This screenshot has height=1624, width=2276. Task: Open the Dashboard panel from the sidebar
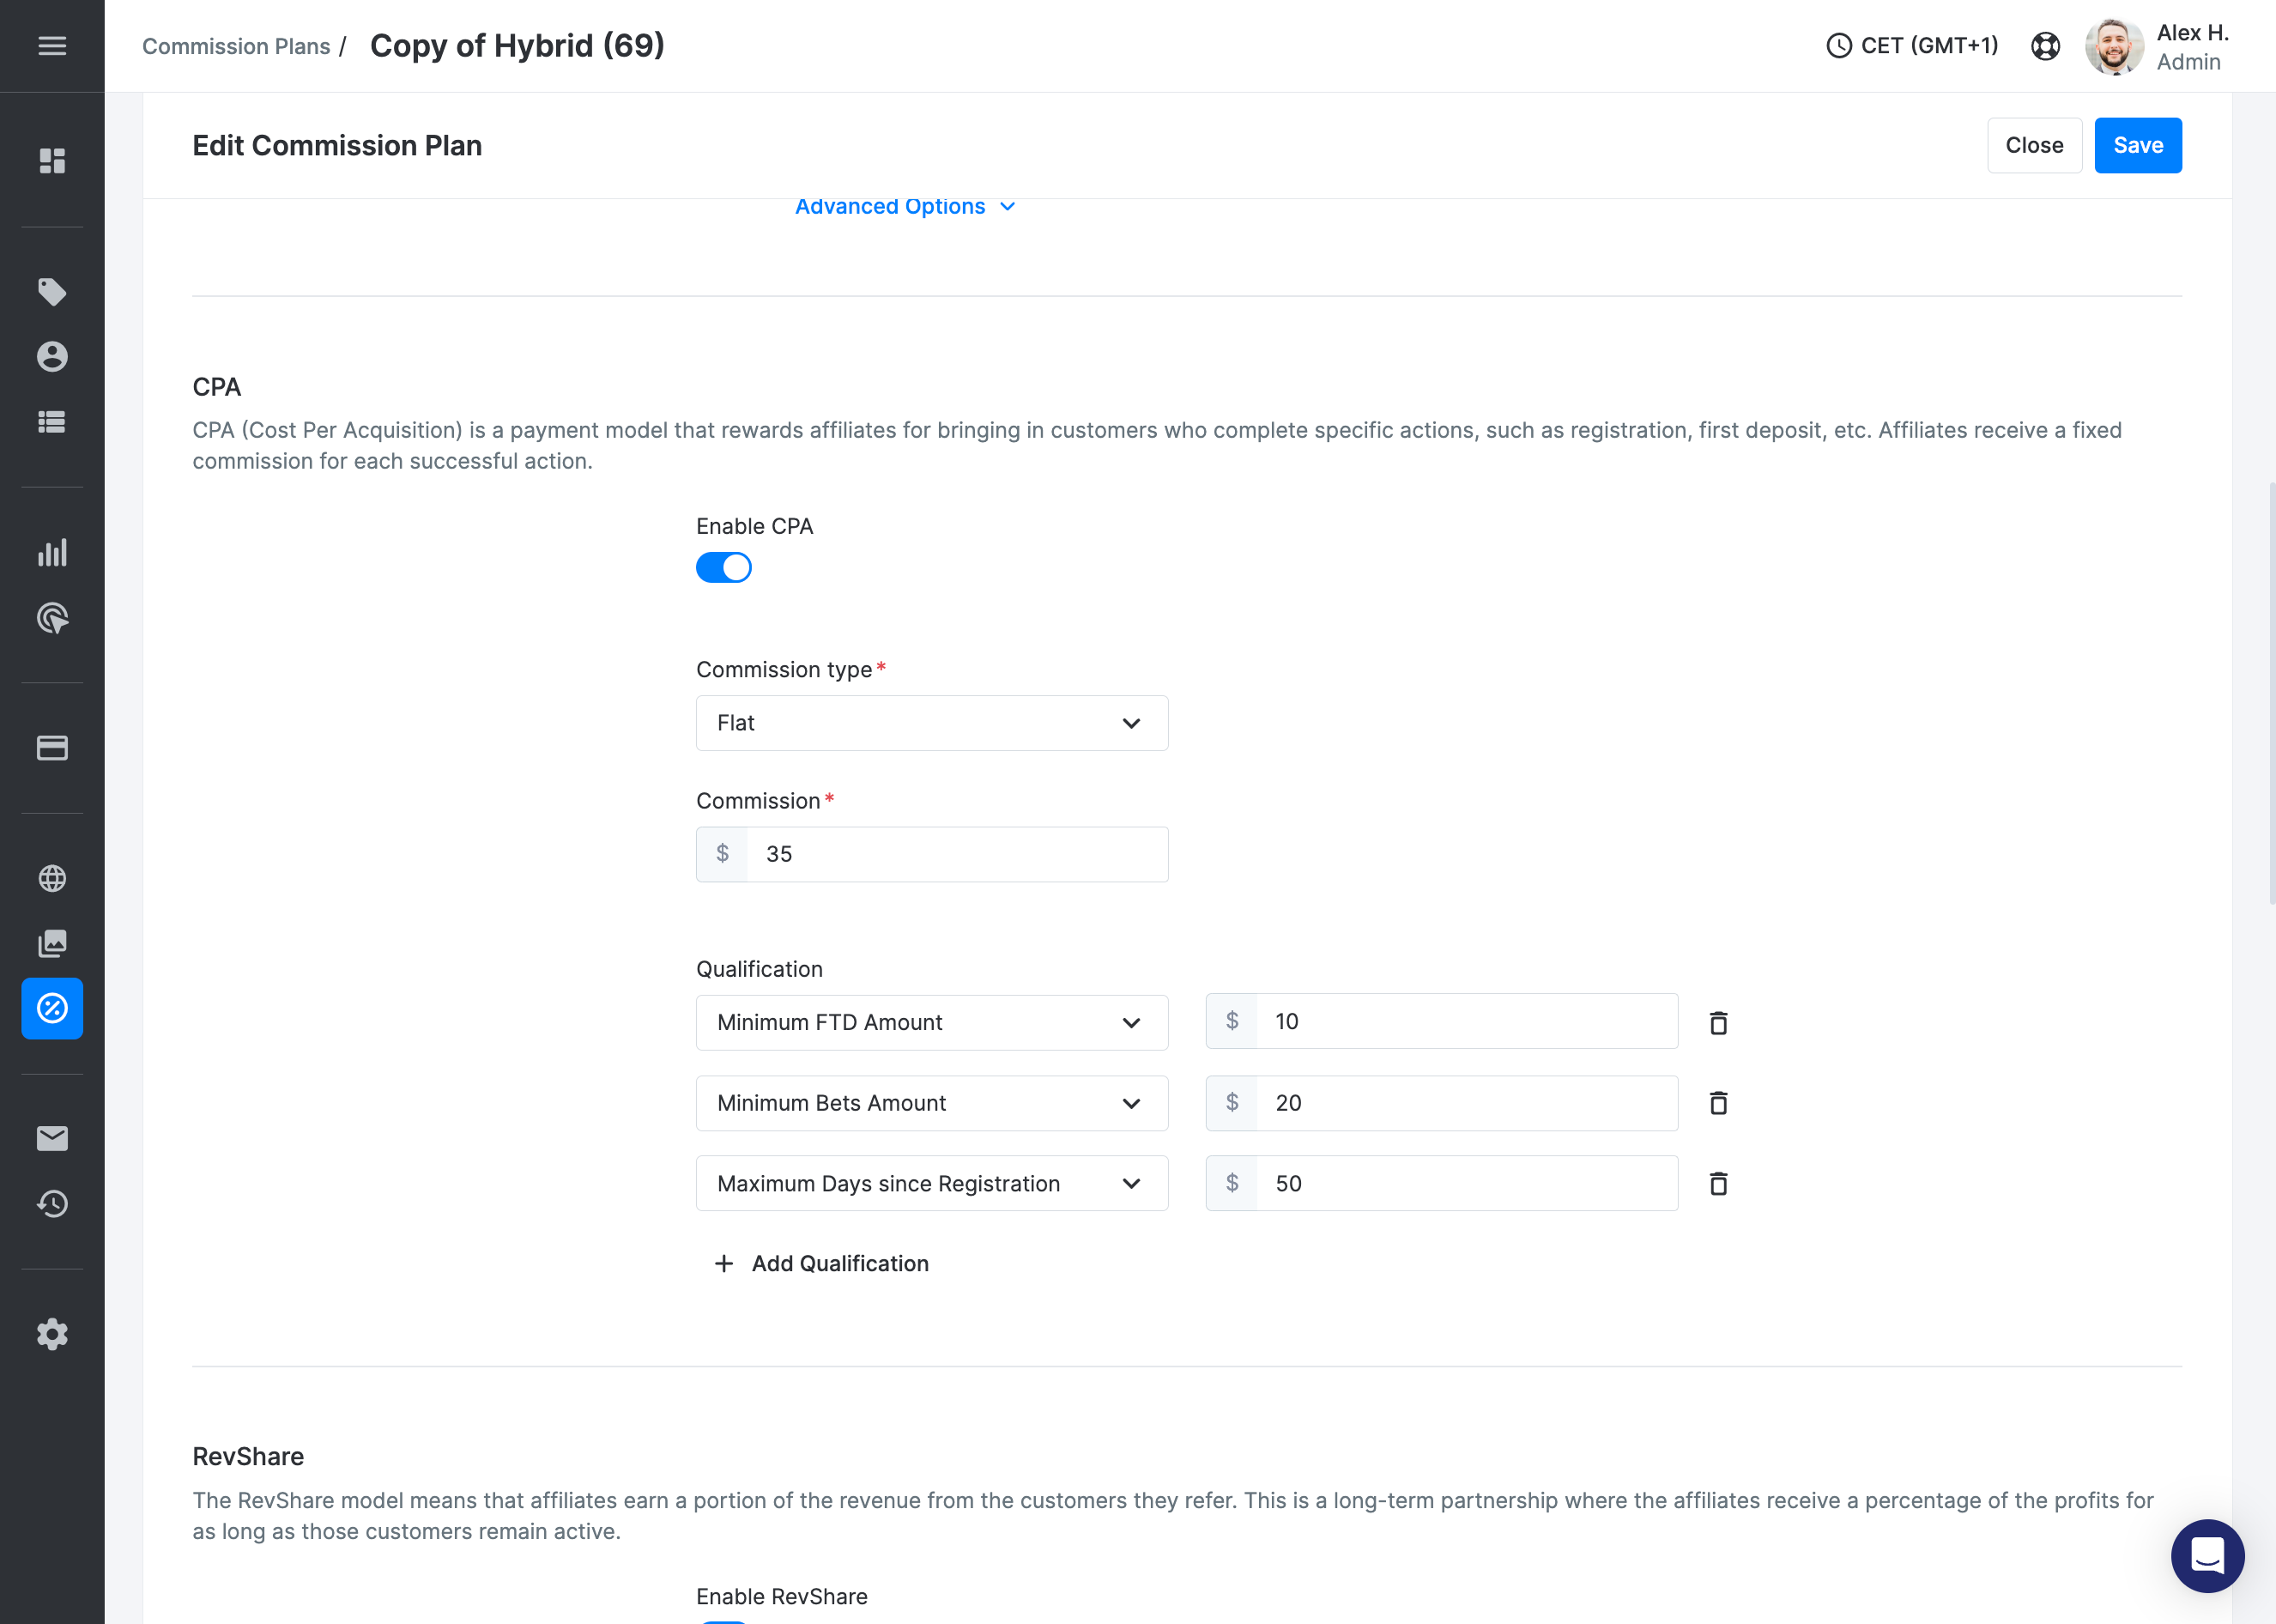click(52, 160)
